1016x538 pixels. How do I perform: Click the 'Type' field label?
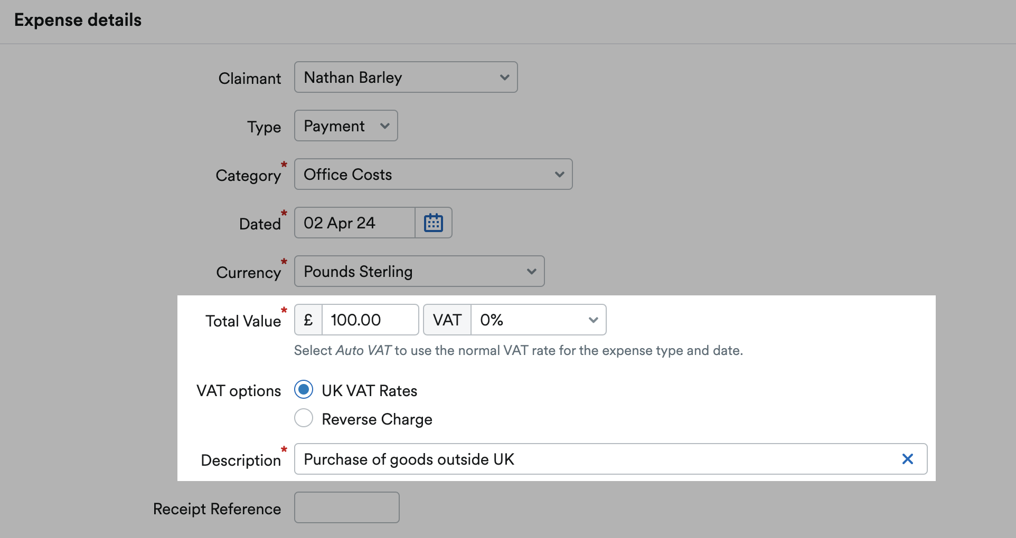[264, 127]
